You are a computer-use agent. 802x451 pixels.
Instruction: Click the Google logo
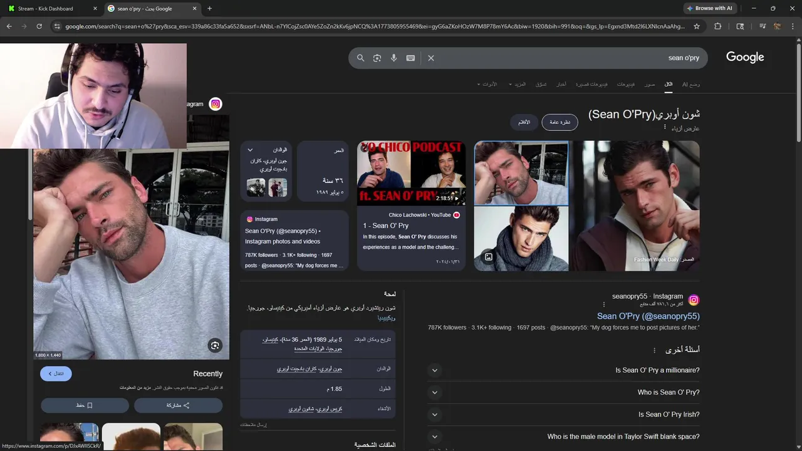(x=745, y=57)
